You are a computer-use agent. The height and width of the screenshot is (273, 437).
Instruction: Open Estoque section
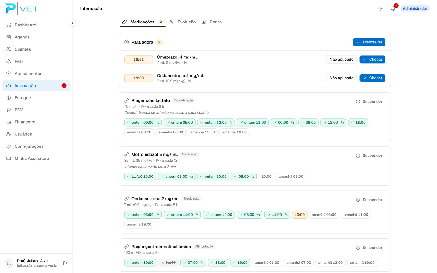[36, 98]
